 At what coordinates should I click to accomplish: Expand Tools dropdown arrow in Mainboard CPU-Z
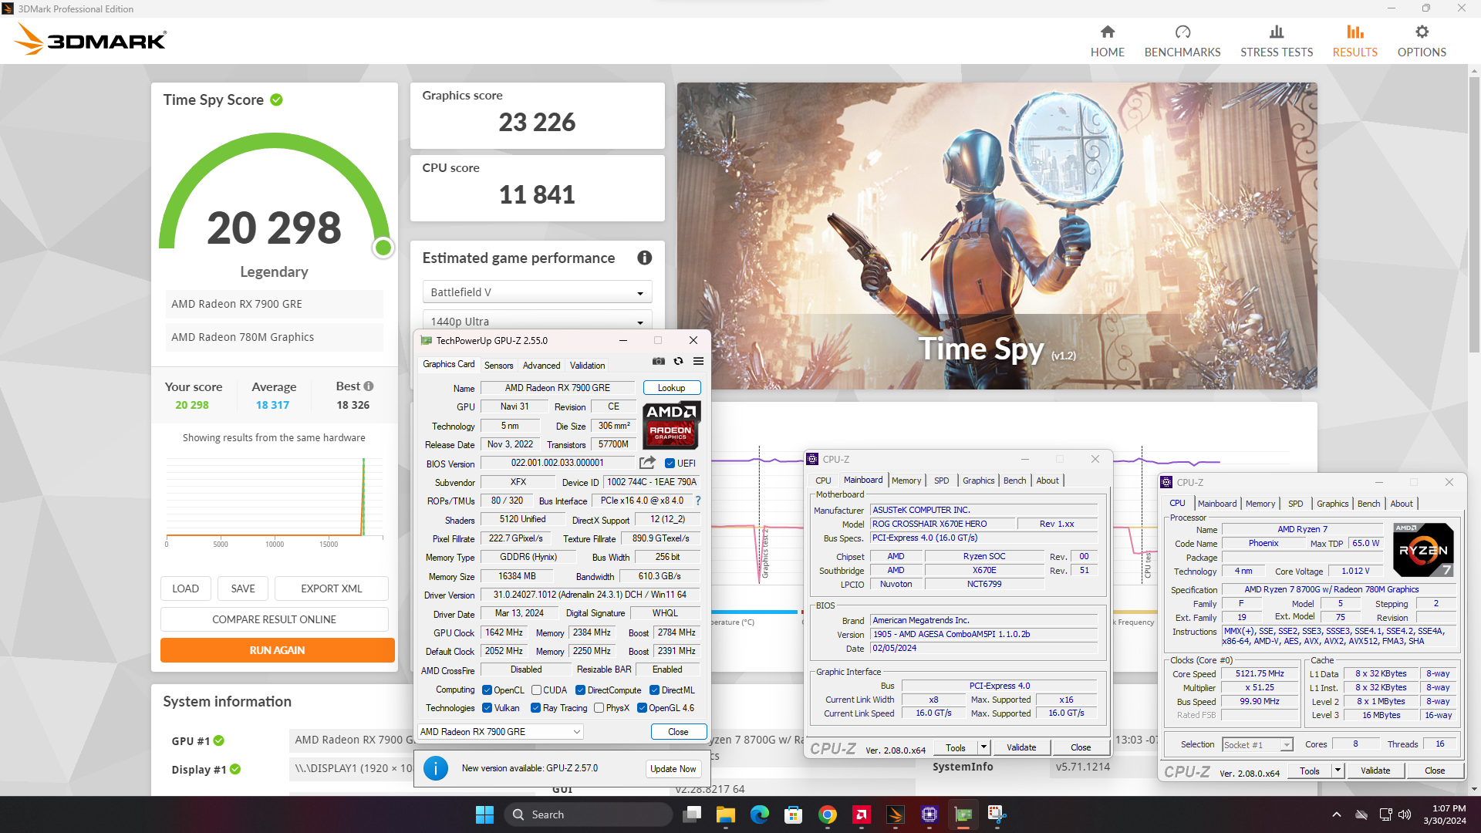pyautogui.click(x=983, y=747)
